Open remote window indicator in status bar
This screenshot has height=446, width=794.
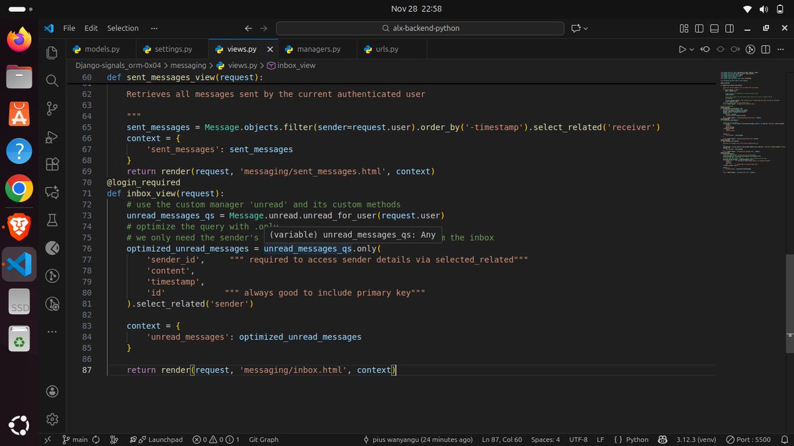48,439
